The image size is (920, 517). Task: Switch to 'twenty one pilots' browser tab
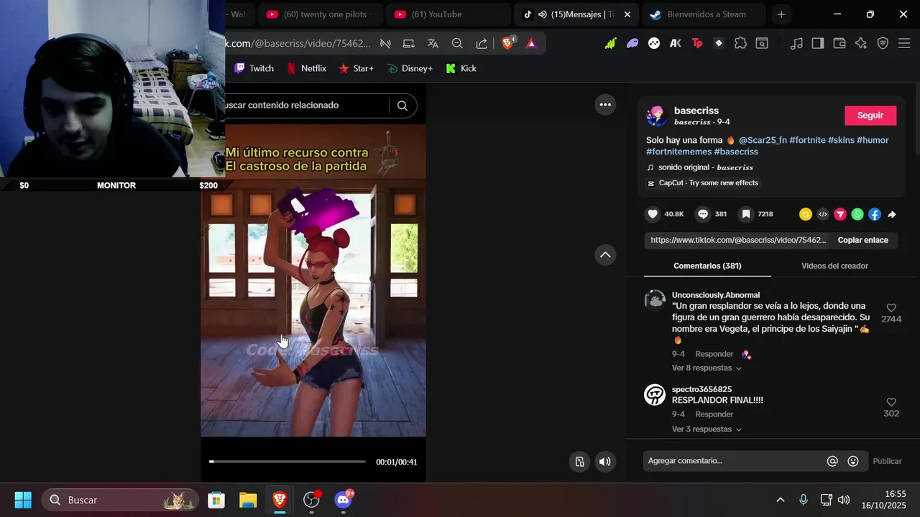pos(321,14)
